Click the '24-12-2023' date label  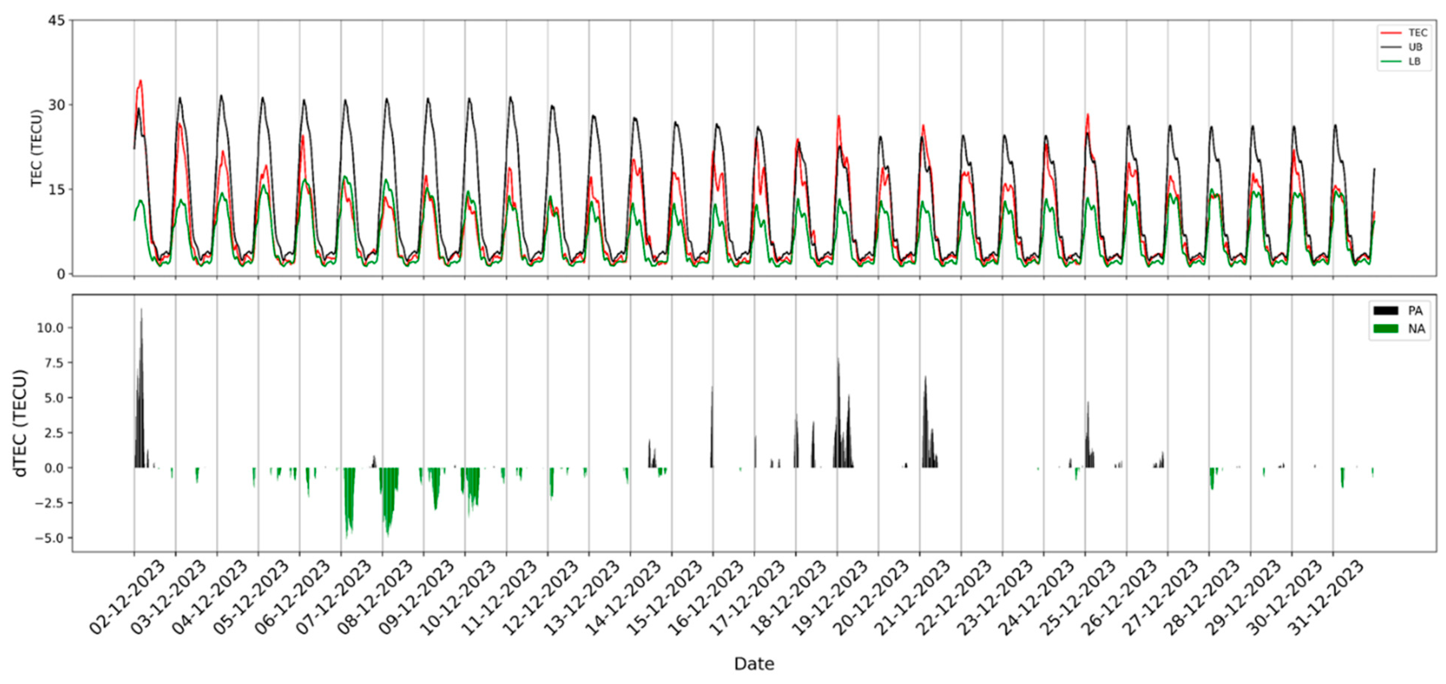tap(1037, 599)
